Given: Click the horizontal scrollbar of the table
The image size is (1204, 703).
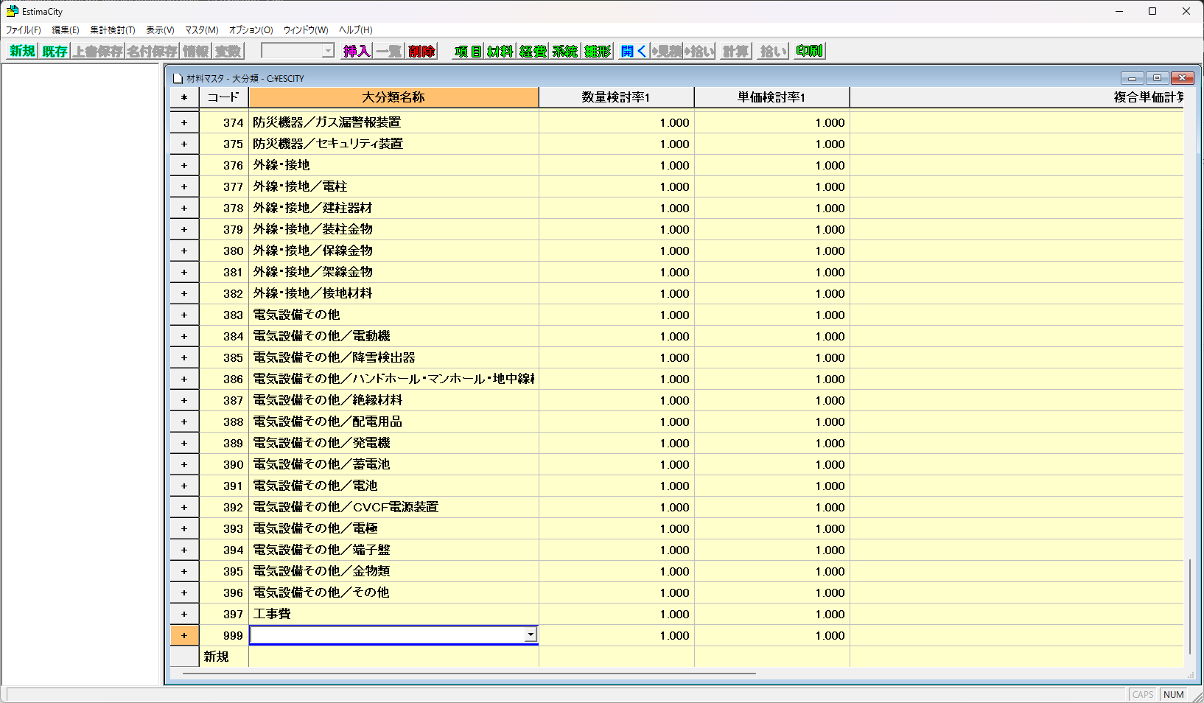Looking at the screenshot, I should (469, 674).
